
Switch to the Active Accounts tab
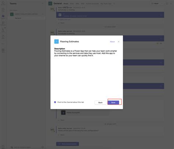click(x=93, y=4)
